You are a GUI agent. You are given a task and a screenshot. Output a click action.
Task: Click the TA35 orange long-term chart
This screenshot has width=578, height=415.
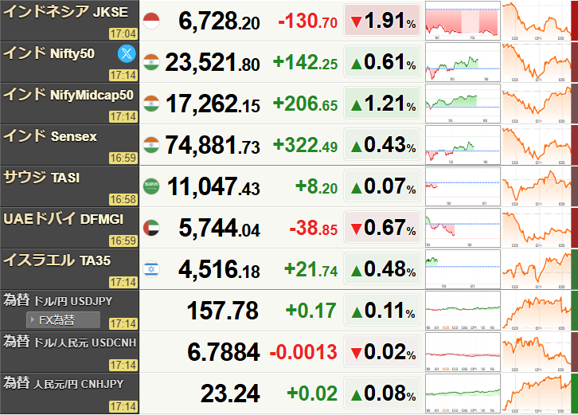(536, 269)
